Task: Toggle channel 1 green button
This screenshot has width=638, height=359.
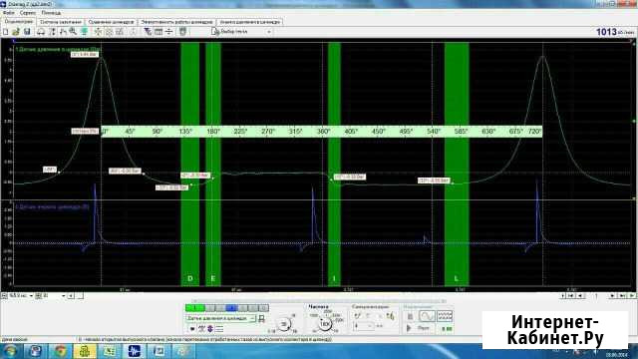Action: 189,308
